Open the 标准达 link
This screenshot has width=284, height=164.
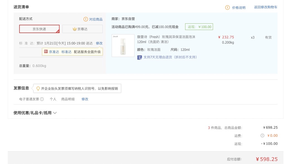pos(66,52)
